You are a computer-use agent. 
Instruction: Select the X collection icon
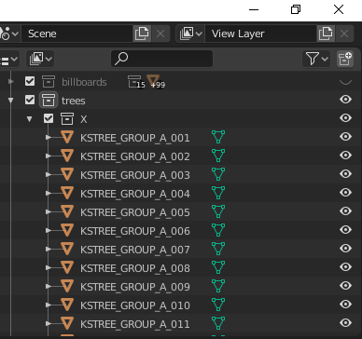click(67, 118)
